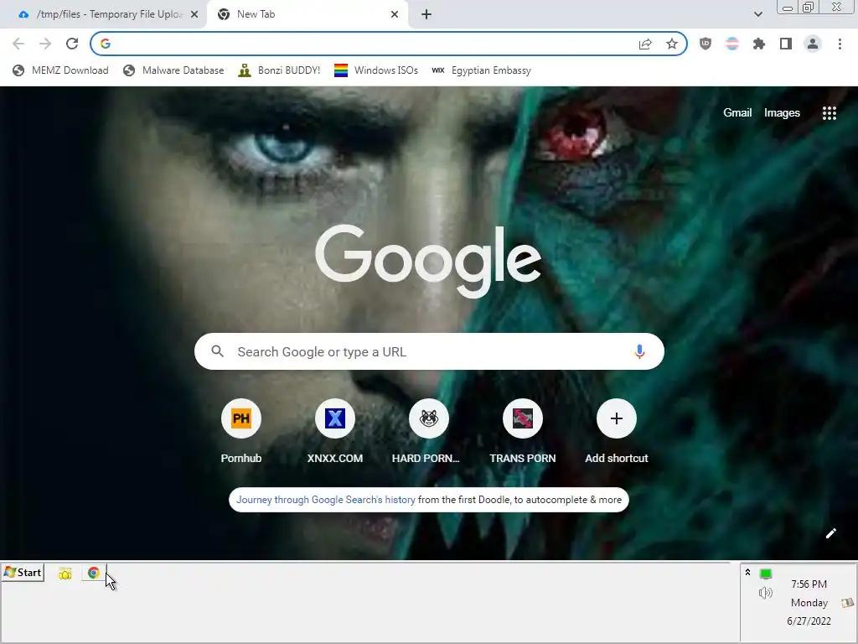Click the Search Google or type a URL box
Screen dimensions: 858x644
coord(429,351)
